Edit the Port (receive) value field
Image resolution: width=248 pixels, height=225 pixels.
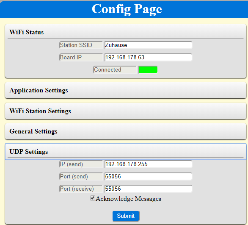click(x=148, y=189)
